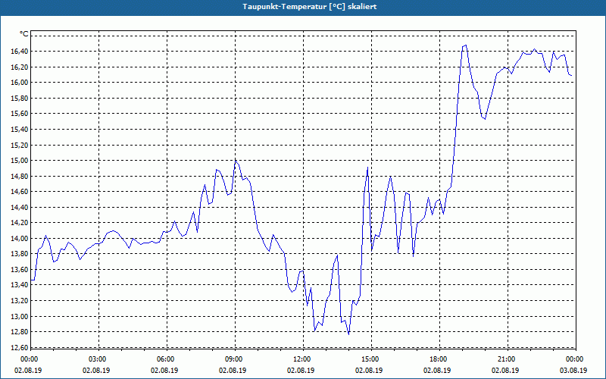Click the 15,60 y-axis label
This screenshot has height=379, width=606.
pyautogui.click(x=20, y=114)
